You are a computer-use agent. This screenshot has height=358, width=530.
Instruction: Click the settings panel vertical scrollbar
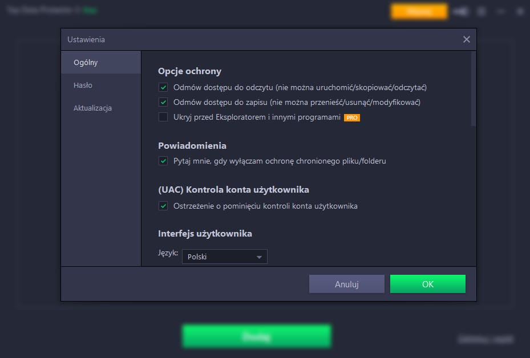click(473, 88)
